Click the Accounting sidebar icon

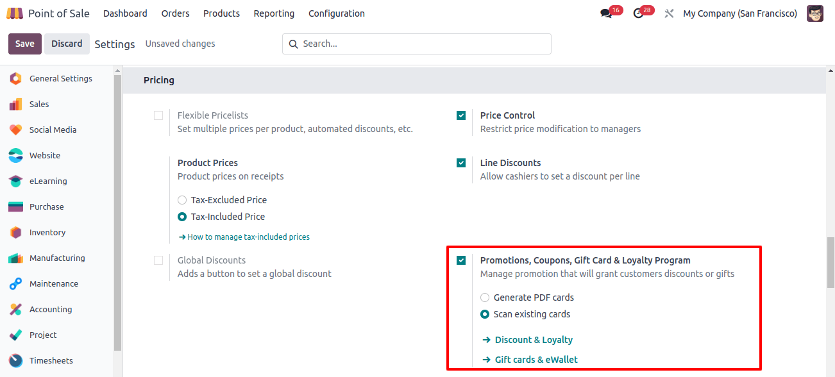(16, 309)
